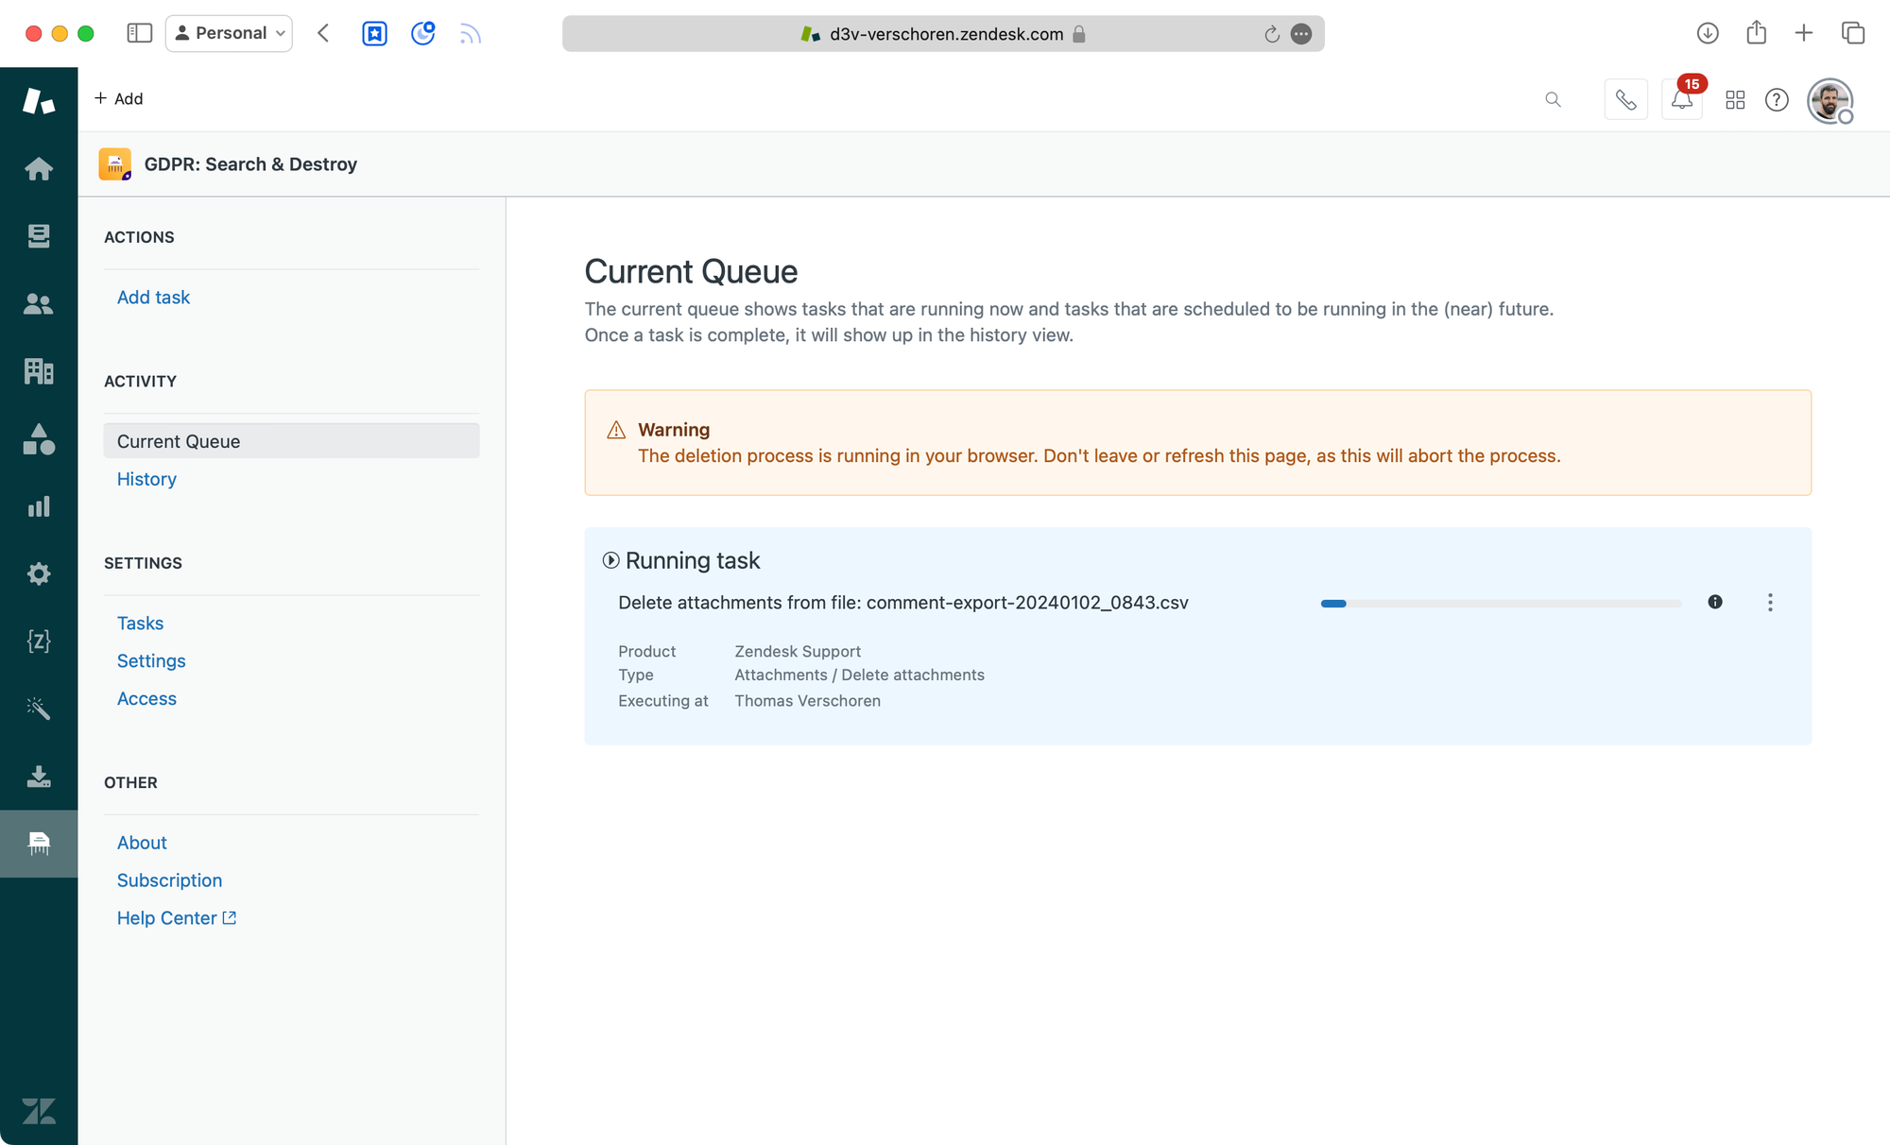The width and height of the screenshot is (1890, 1145).
Task: Click the Zendesk Z logo at sidebar bottom
Action: [x=39, y=1111]
